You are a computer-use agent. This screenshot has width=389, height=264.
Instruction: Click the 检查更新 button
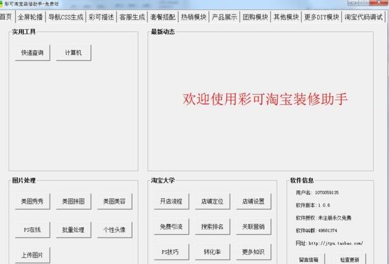coord(350,260)
